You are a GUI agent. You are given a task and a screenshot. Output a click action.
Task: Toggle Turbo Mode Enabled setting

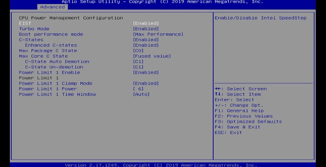(x=146, y=29)
